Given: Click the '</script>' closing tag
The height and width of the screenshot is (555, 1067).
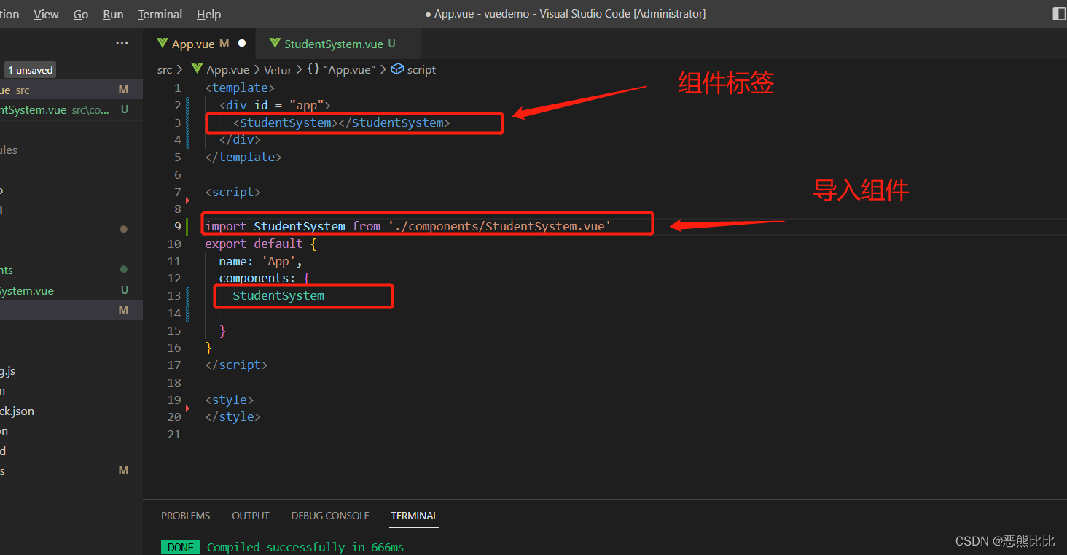Looking at the screenshot, I should [x=236, y=365].
